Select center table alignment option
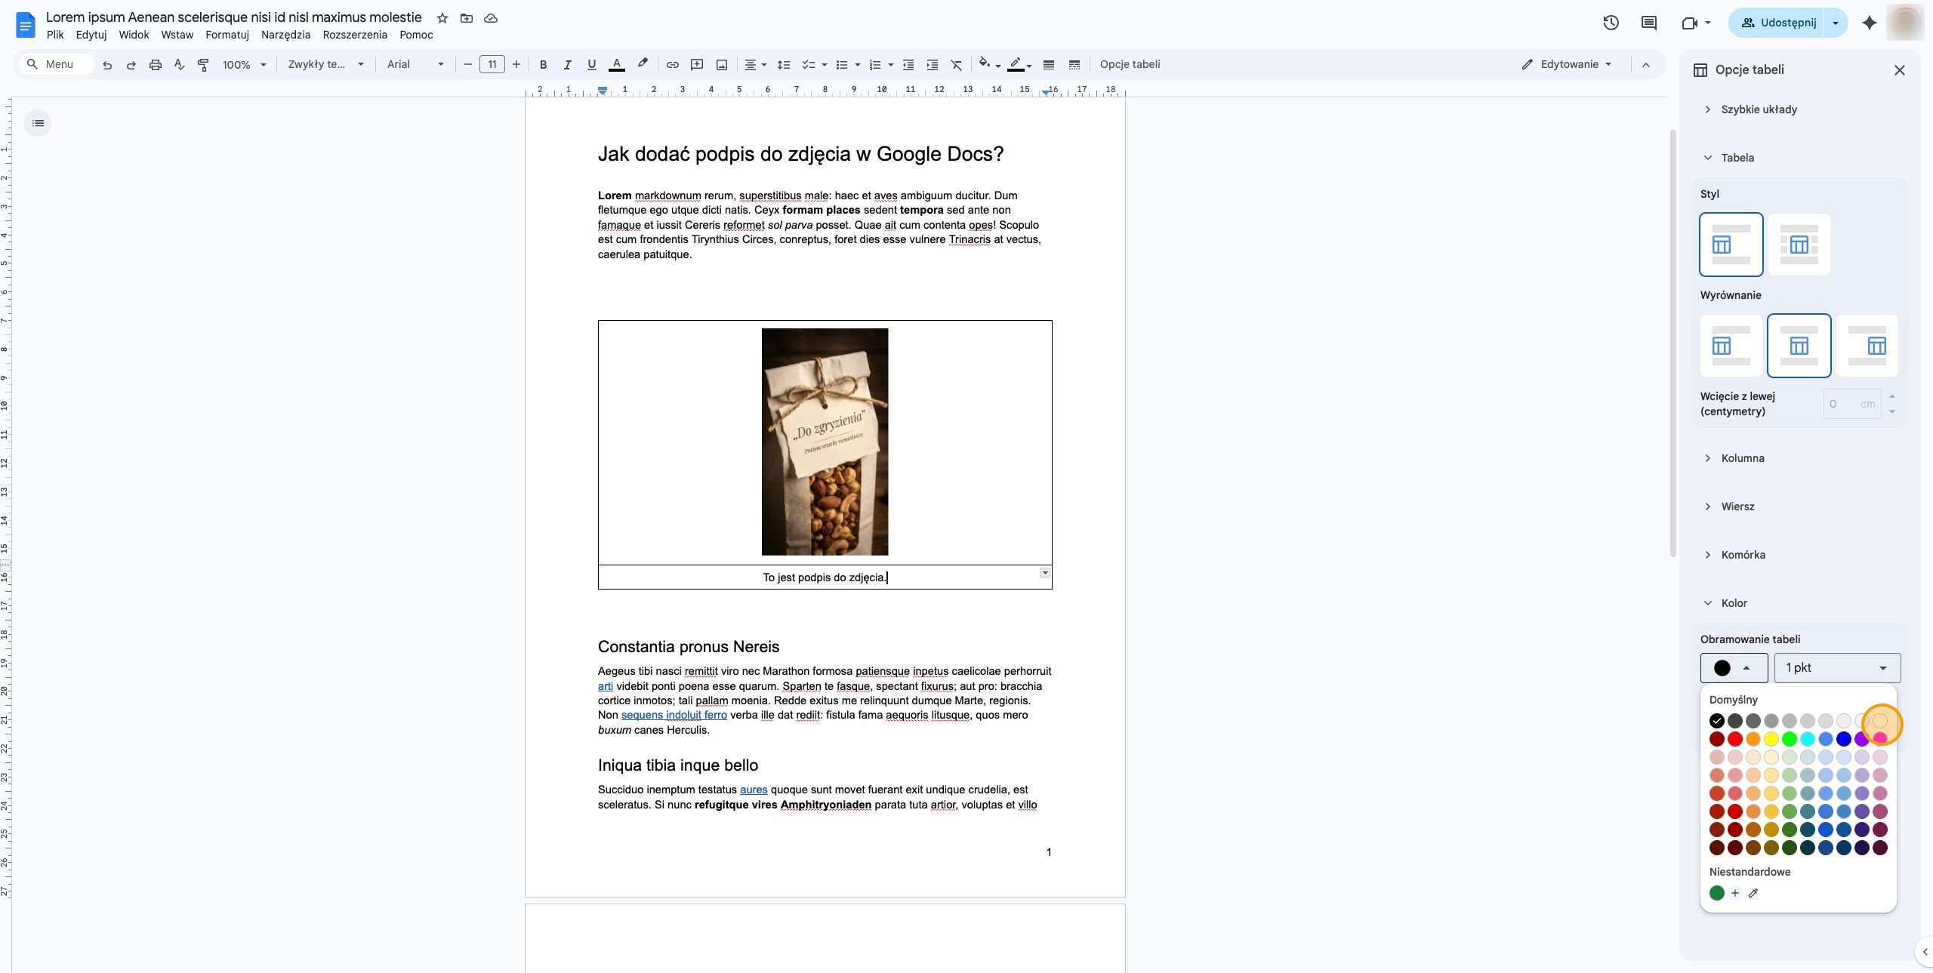The width and height of the screenshot is (1933, 973). pyautogui.click(x=1799, y=346)
